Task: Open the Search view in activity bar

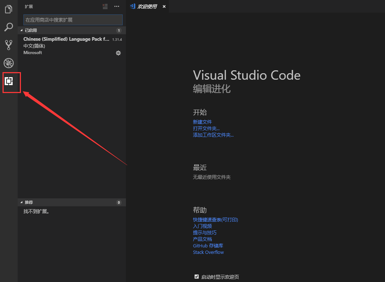Action: 9,27
